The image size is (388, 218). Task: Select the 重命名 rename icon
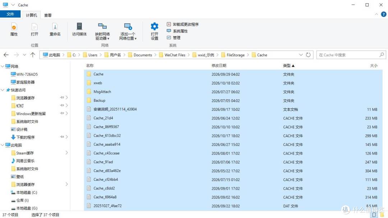[x=55, y=29]
